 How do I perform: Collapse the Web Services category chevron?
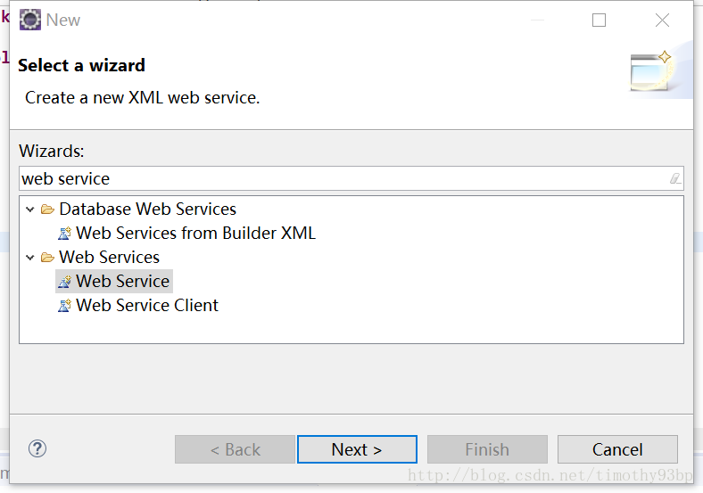click(x=30, y=258)
